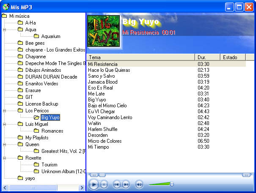Sort by the Tema column header
The width and height of the screenshot is (256, 193).
point(140,57)
